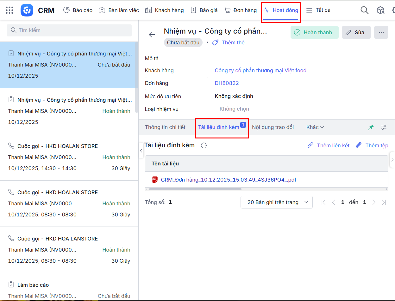Open the tab settings sliders icon

coord(384,127)
